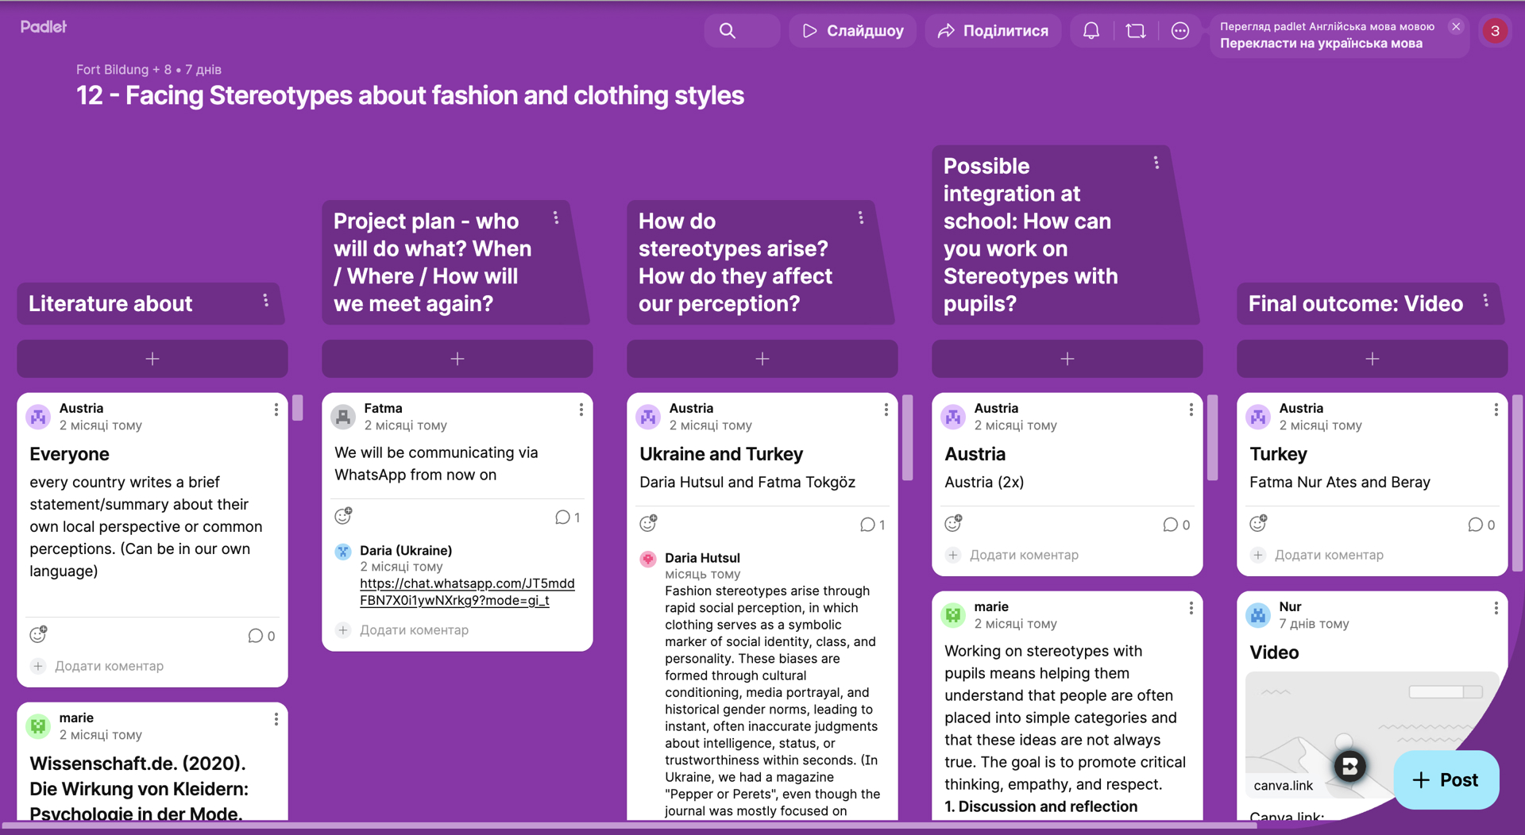The height and width of the screenshot is (835, 1525).
Task: Open Final outcome: Video section menu
Action: pyautogui.click(x=1485, y=301)
